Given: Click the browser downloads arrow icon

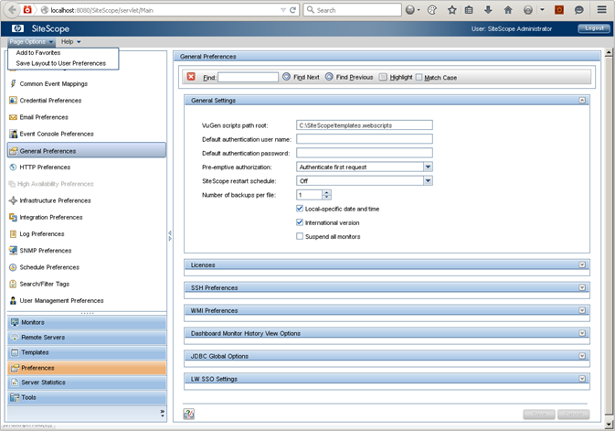Looking at the screenshot, I should (489, 10).
